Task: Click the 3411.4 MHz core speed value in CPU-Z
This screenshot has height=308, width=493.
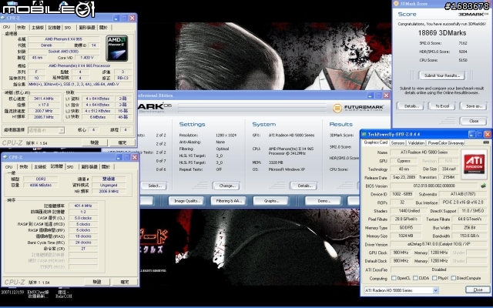Action: coord(44,99)
